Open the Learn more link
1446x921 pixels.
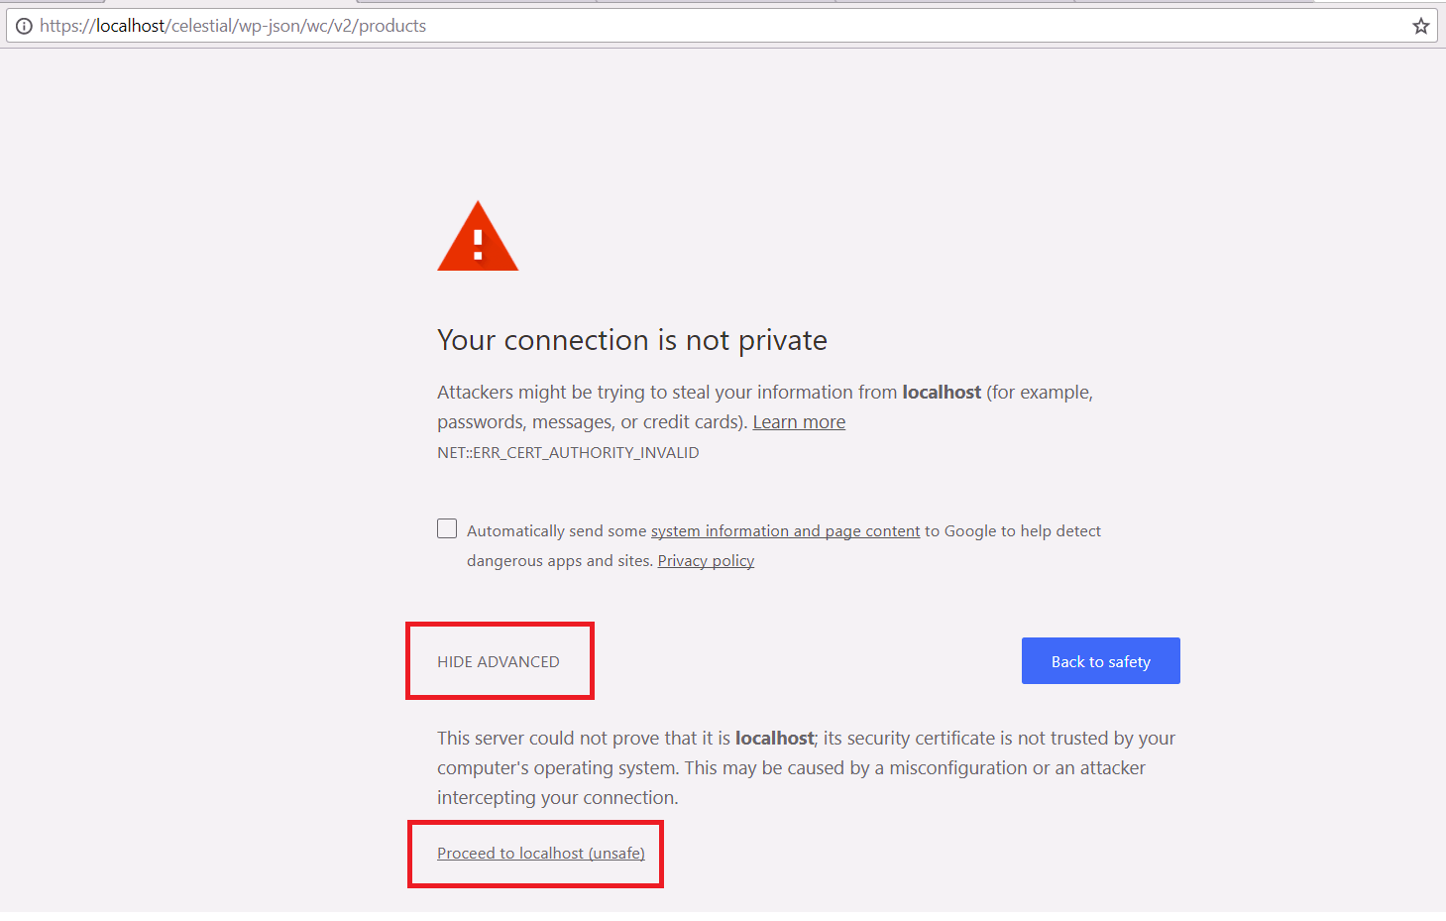click(799, 422)
